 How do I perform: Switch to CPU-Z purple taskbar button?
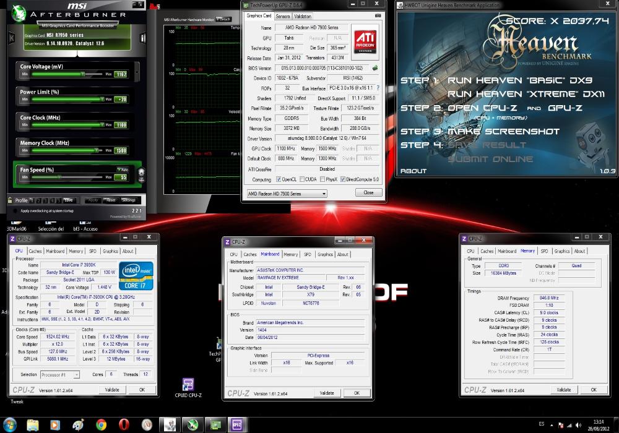(237, 425)
